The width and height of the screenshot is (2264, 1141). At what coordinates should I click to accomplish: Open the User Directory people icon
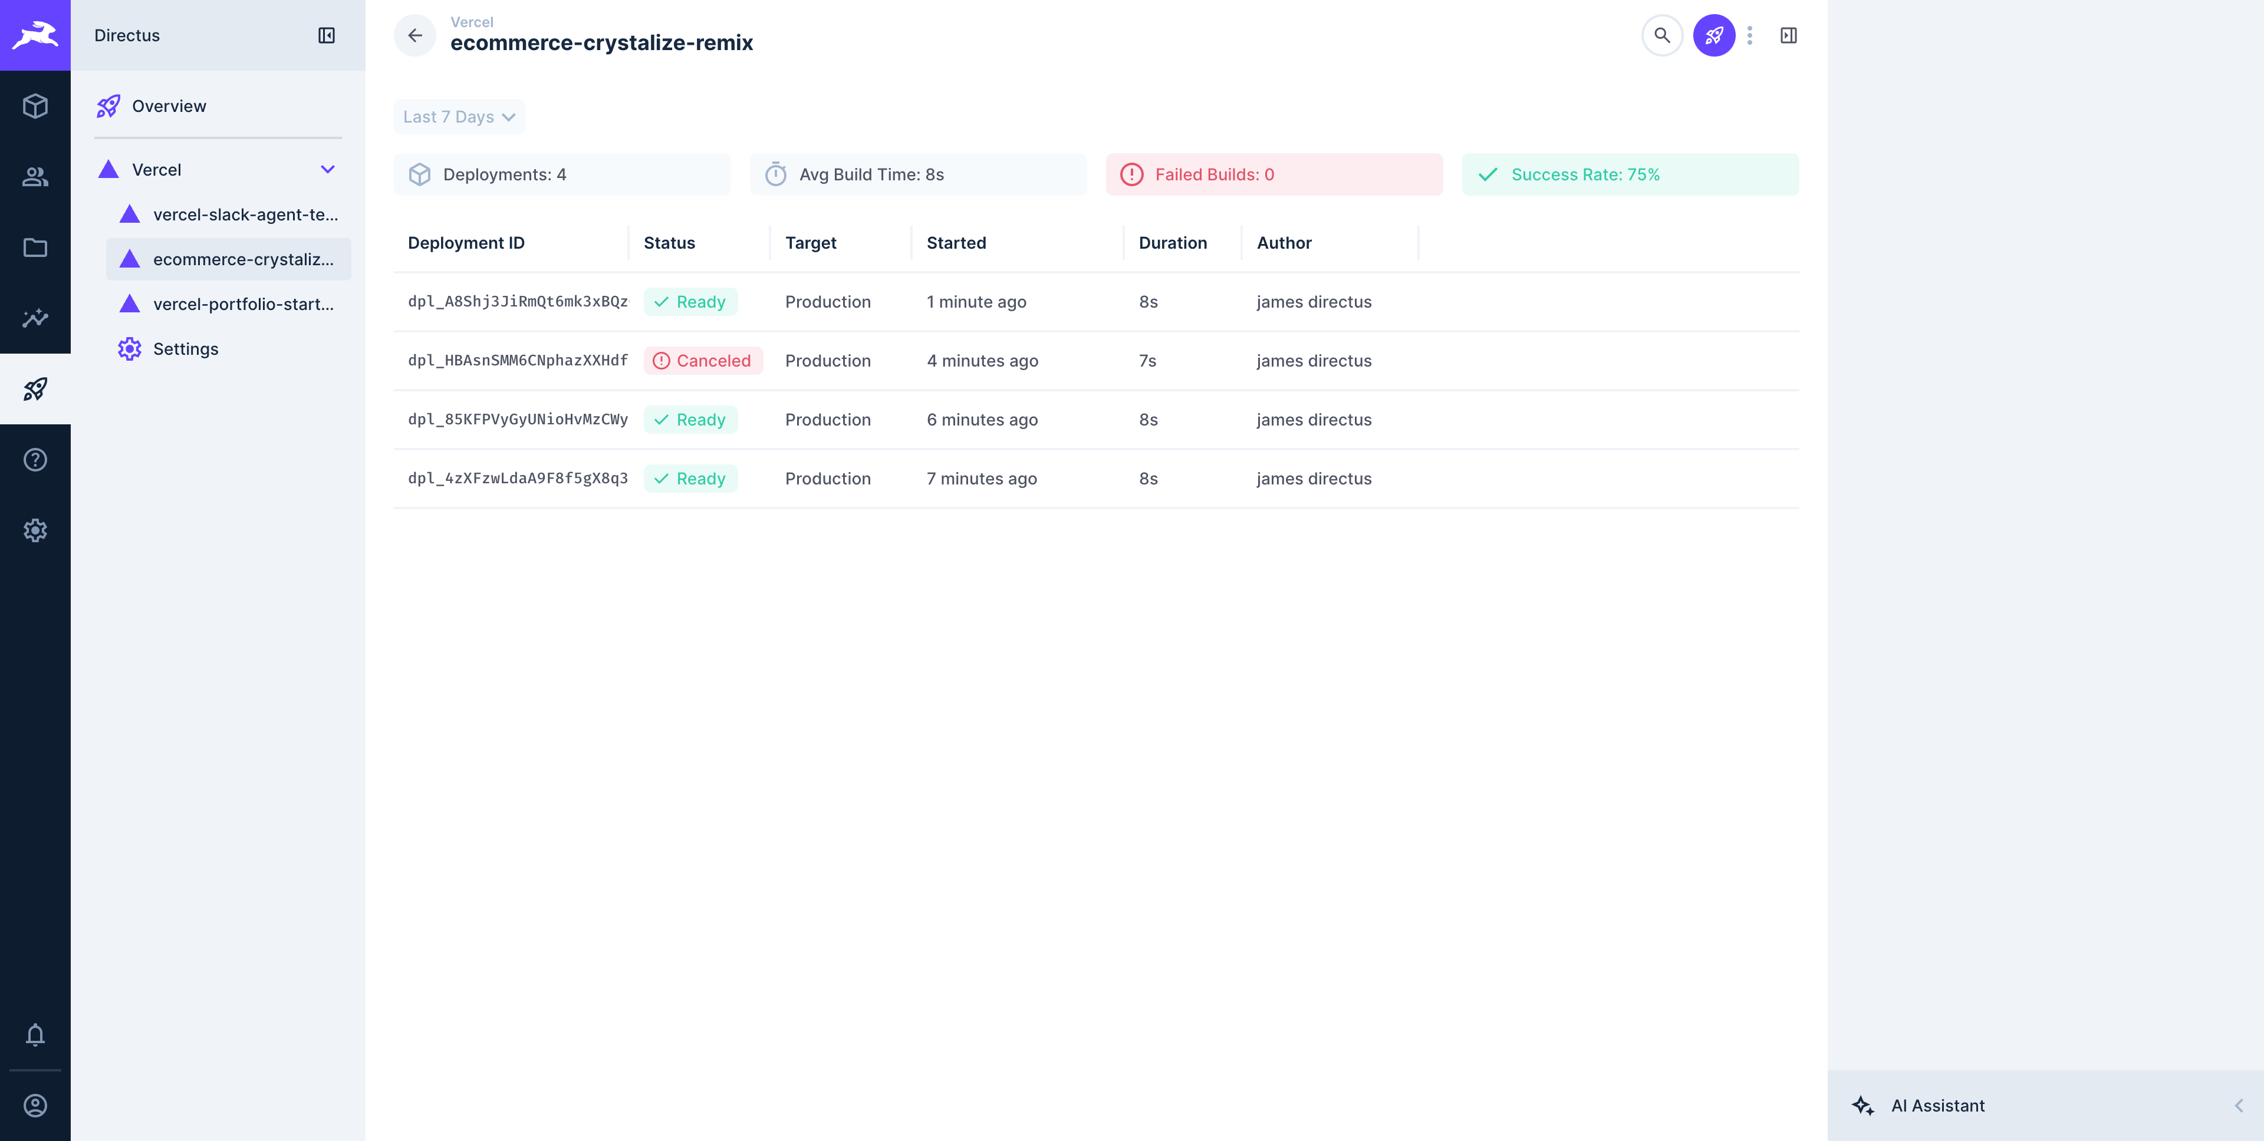(35, 177)
